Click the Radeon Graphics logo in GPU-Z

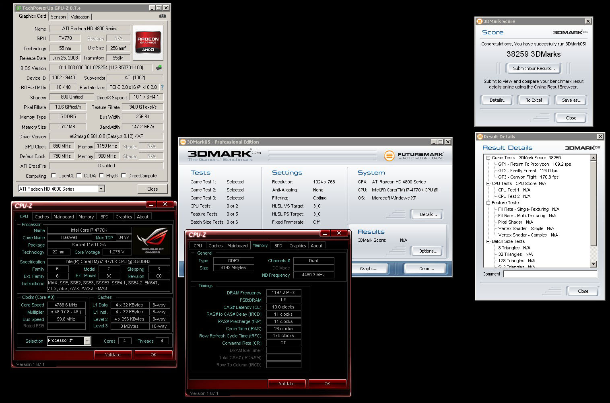[x=148, y=42]
